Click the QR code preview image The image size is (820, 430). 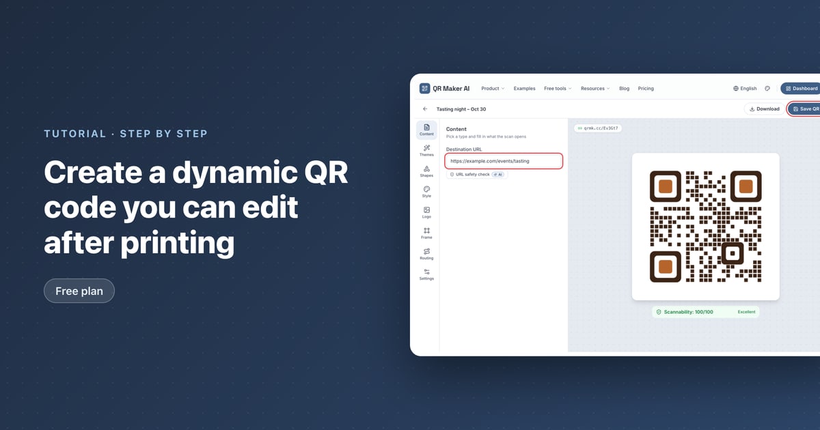(705, 227)
